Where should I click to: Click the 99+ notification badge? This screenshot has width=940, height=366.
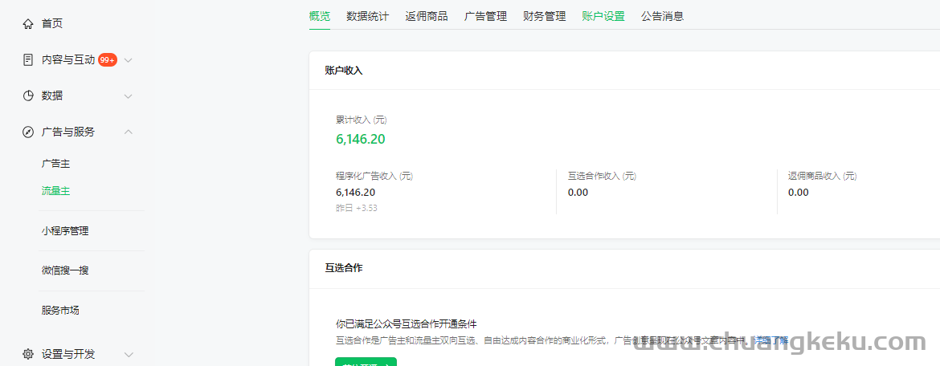pyautogui.click(x=108, y=60)
